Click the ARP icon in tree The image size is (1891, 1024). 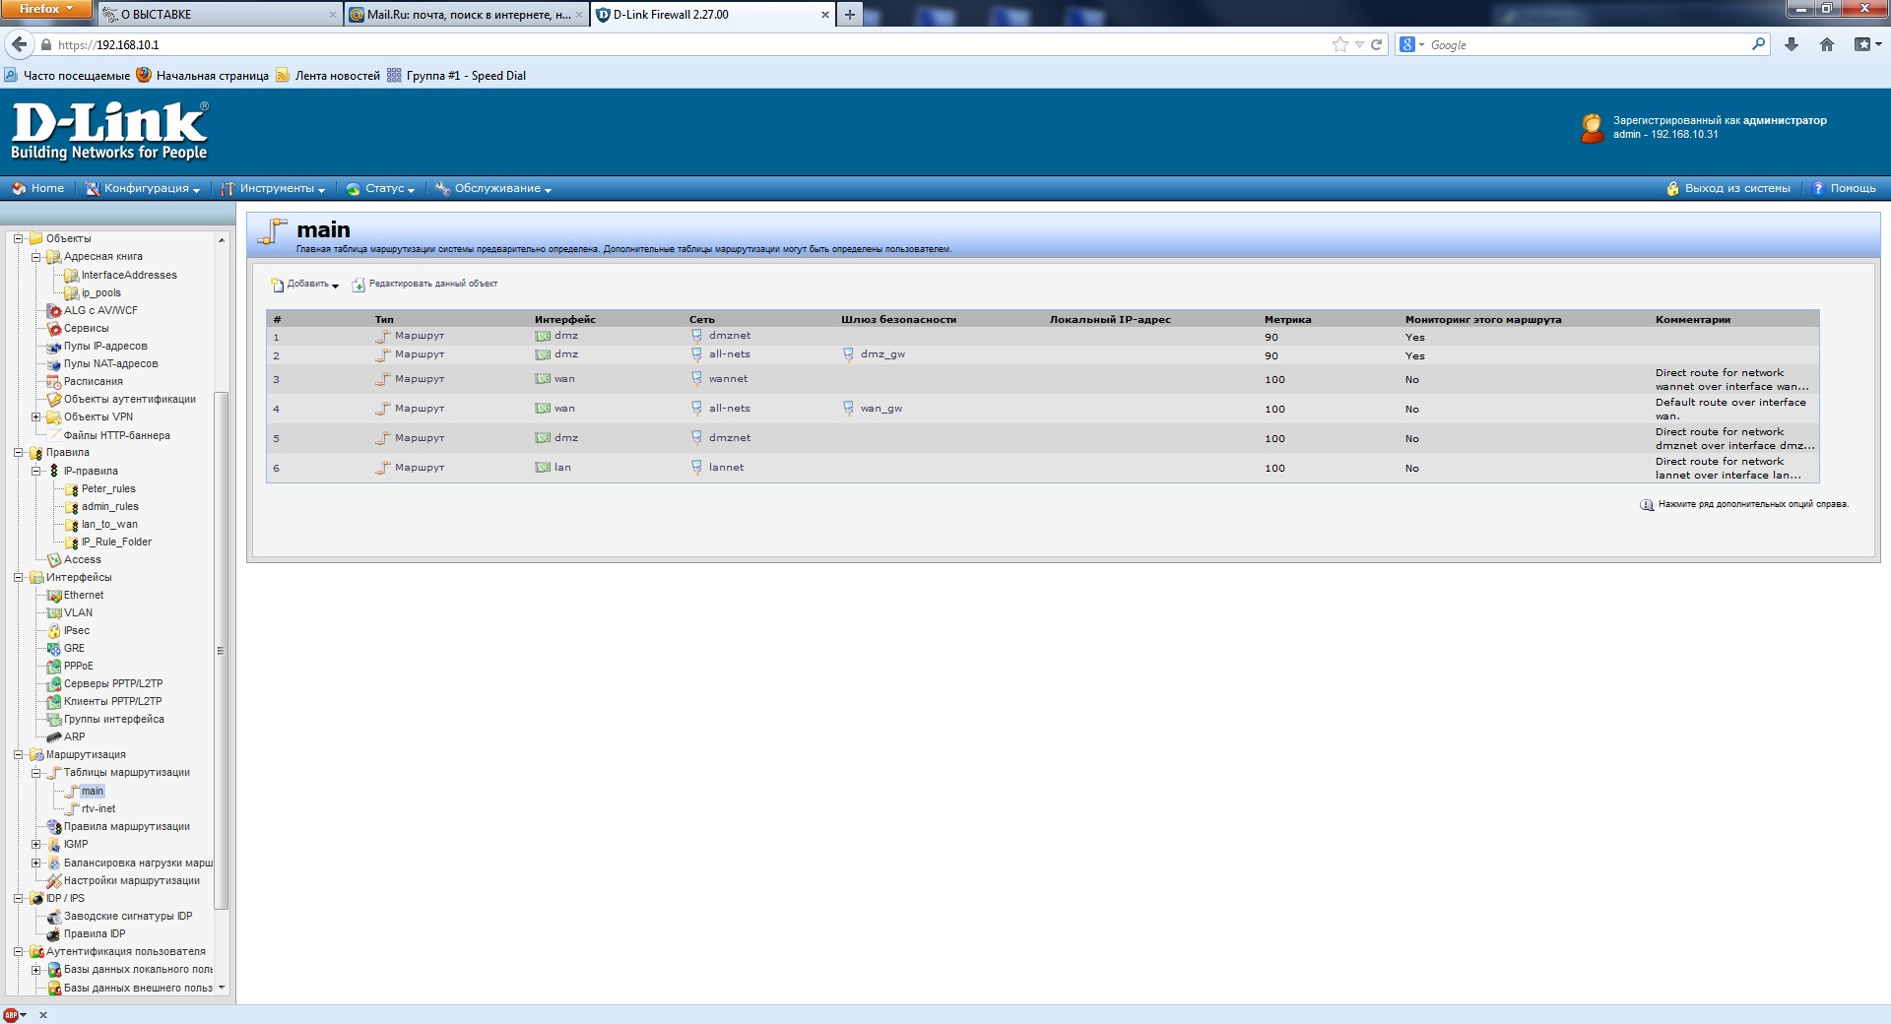54,737
